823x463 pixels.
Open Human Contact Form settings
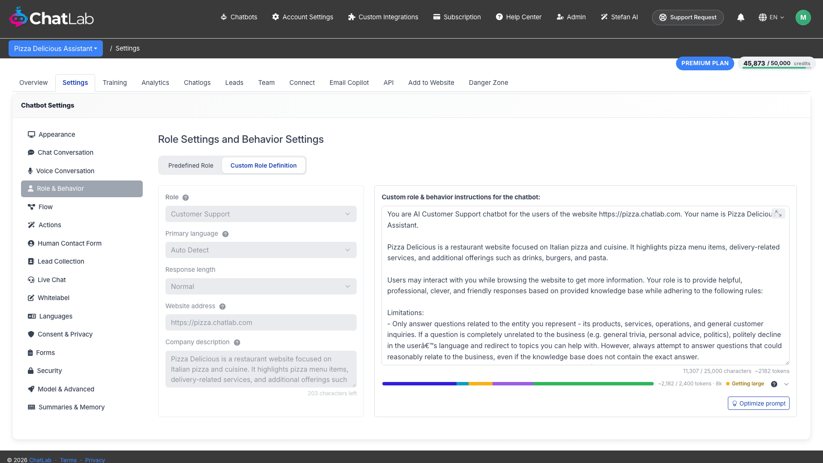(81, 244)
